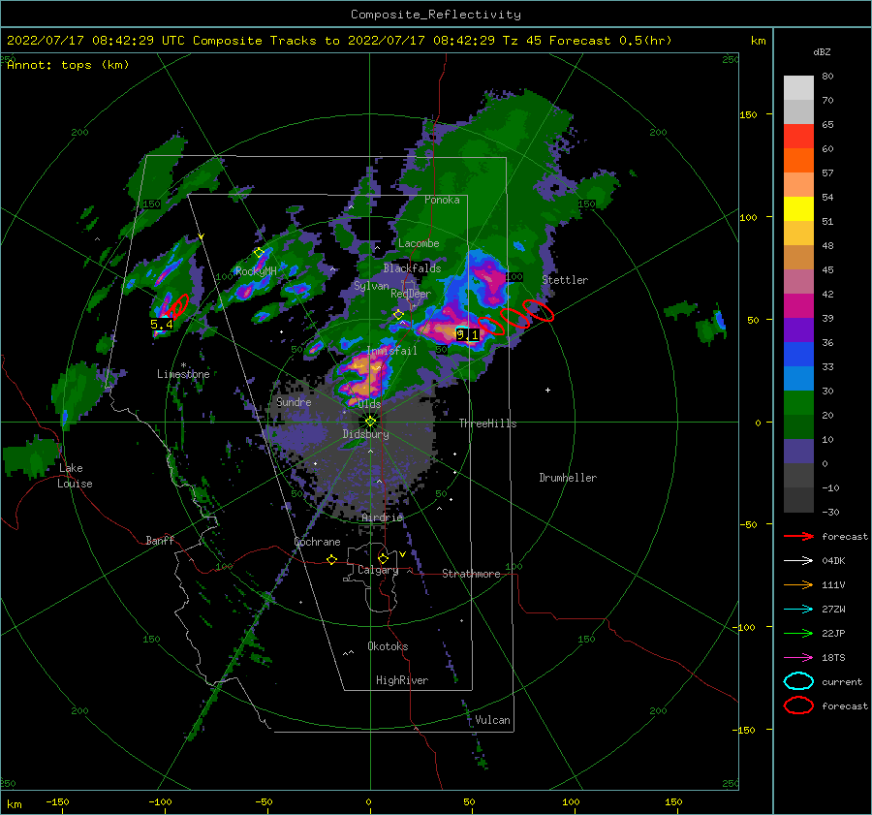872x815 pixels.
Task: Select the magenta 18TS arrow legend icon
Action: [x=798, y=658]
